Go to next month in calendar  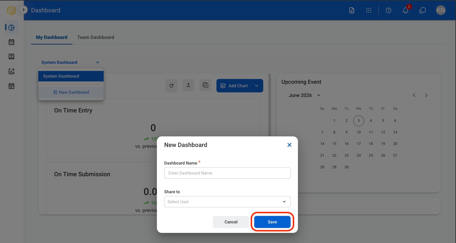[426, 95]
